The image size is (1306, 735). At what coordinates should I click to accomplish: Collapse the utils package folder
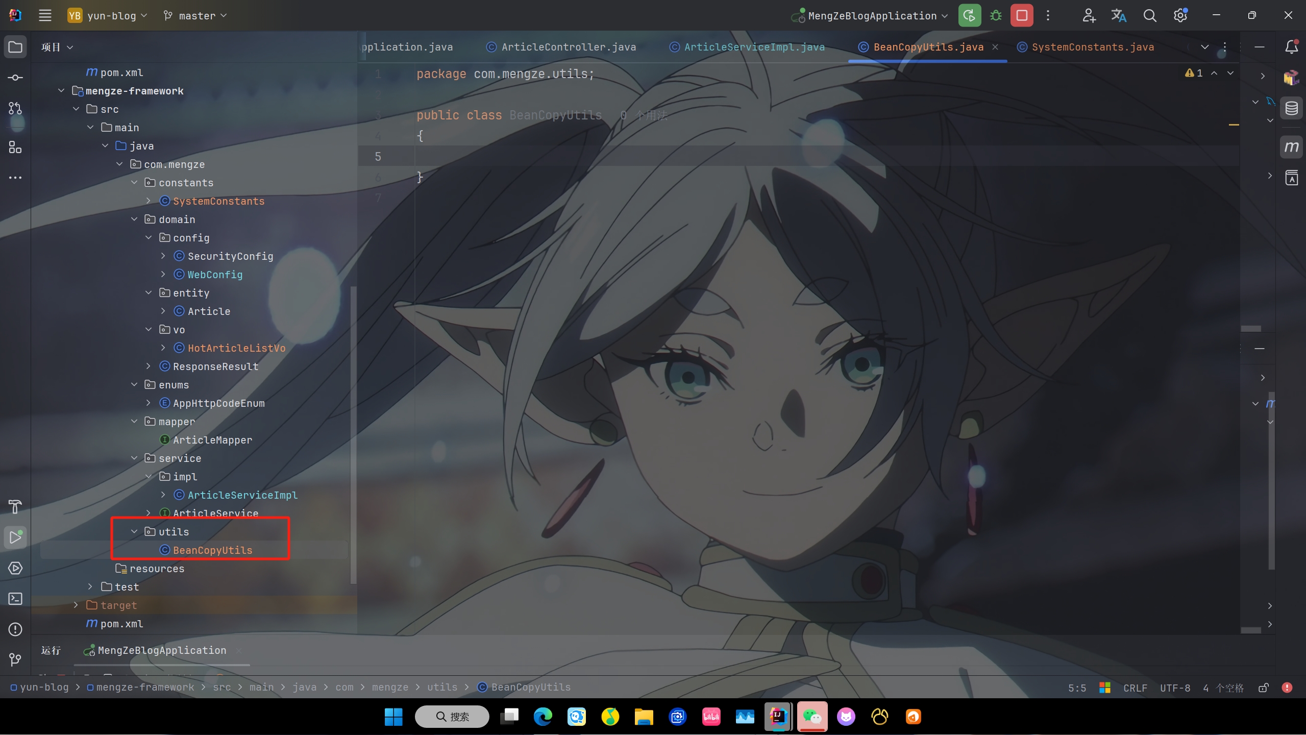point(134,531)
